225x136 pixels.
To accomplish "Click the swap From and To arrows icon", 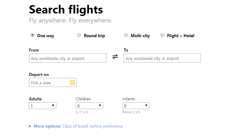I will 115,57.
